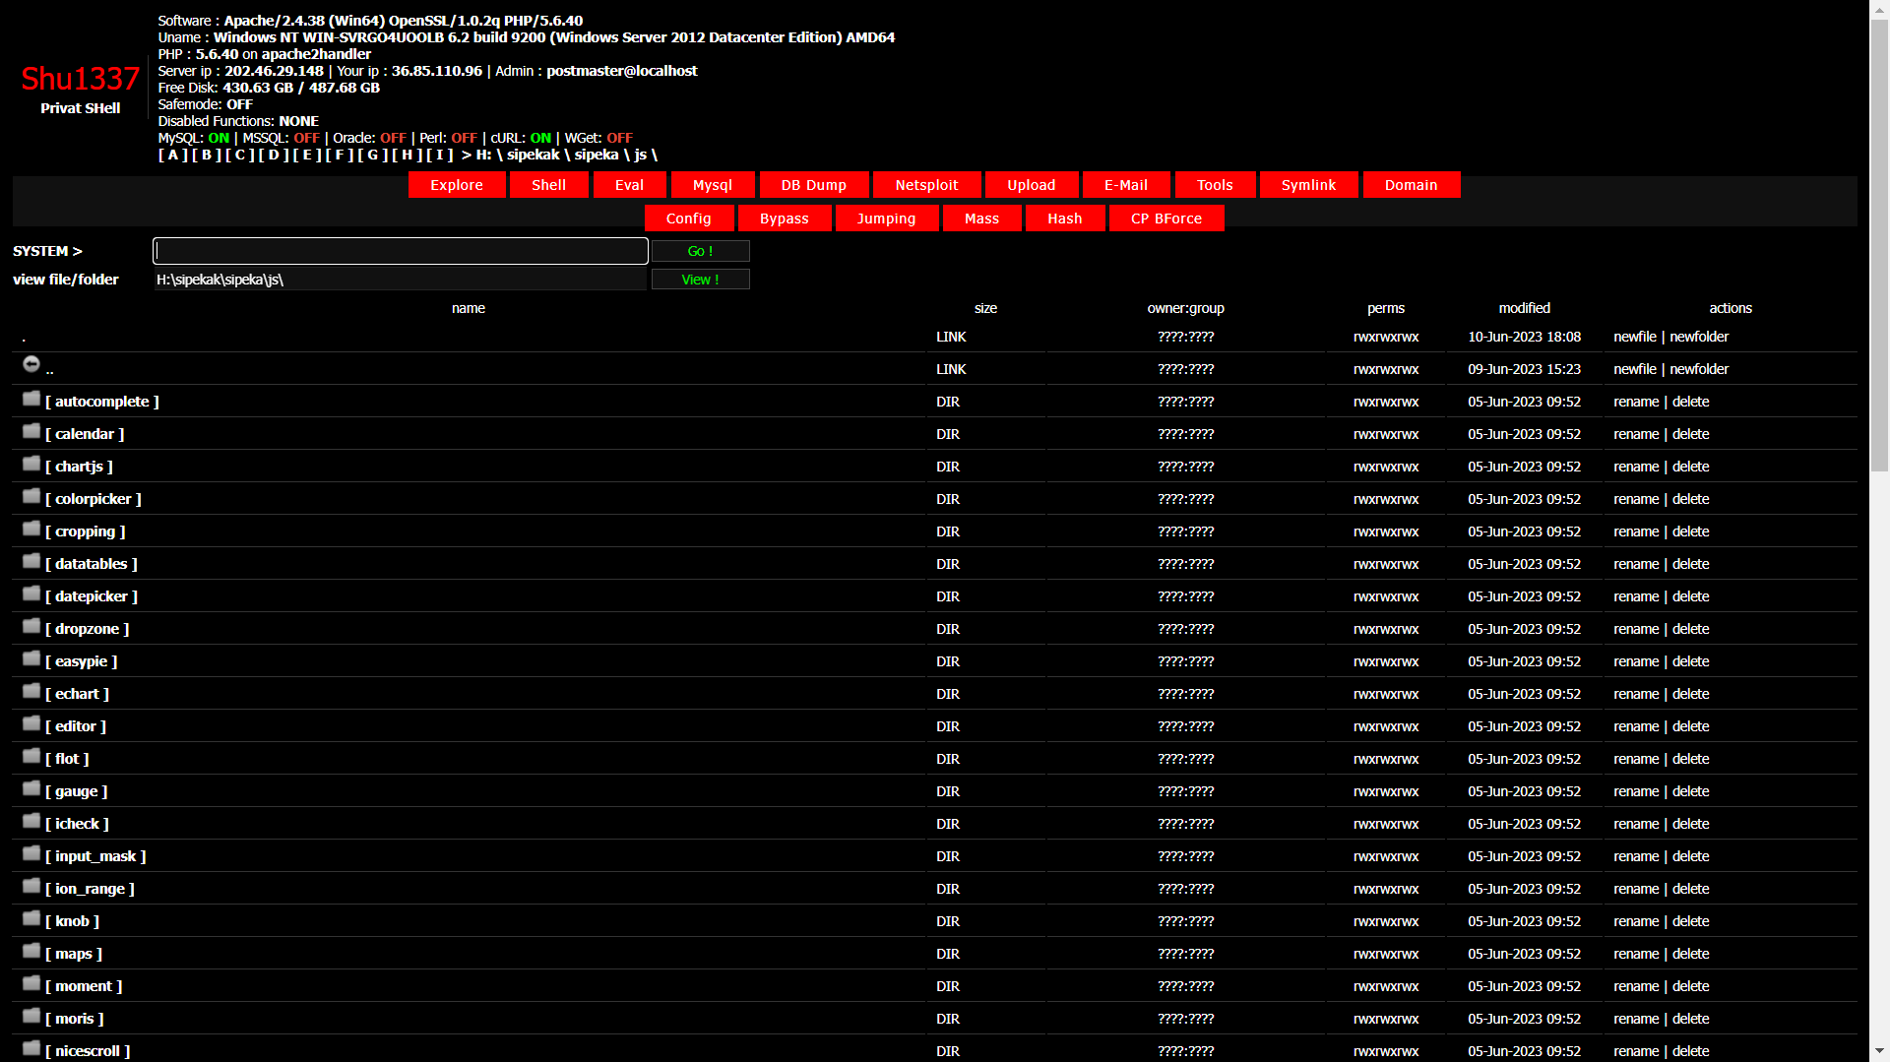Click rename for autocomplete folder
This screenshot has width=1890, height=1062.
(x=1636, y=402)
